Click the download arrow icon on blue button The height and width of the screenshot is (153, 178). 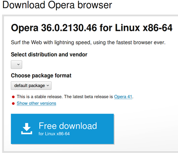pos(27,128)
